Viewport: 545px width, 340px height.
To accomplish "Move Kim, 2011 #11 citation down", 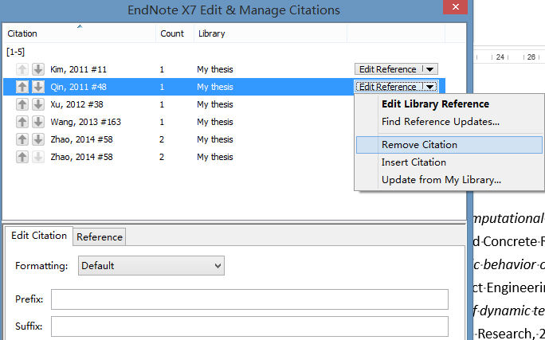I will (x=38, y=69).
